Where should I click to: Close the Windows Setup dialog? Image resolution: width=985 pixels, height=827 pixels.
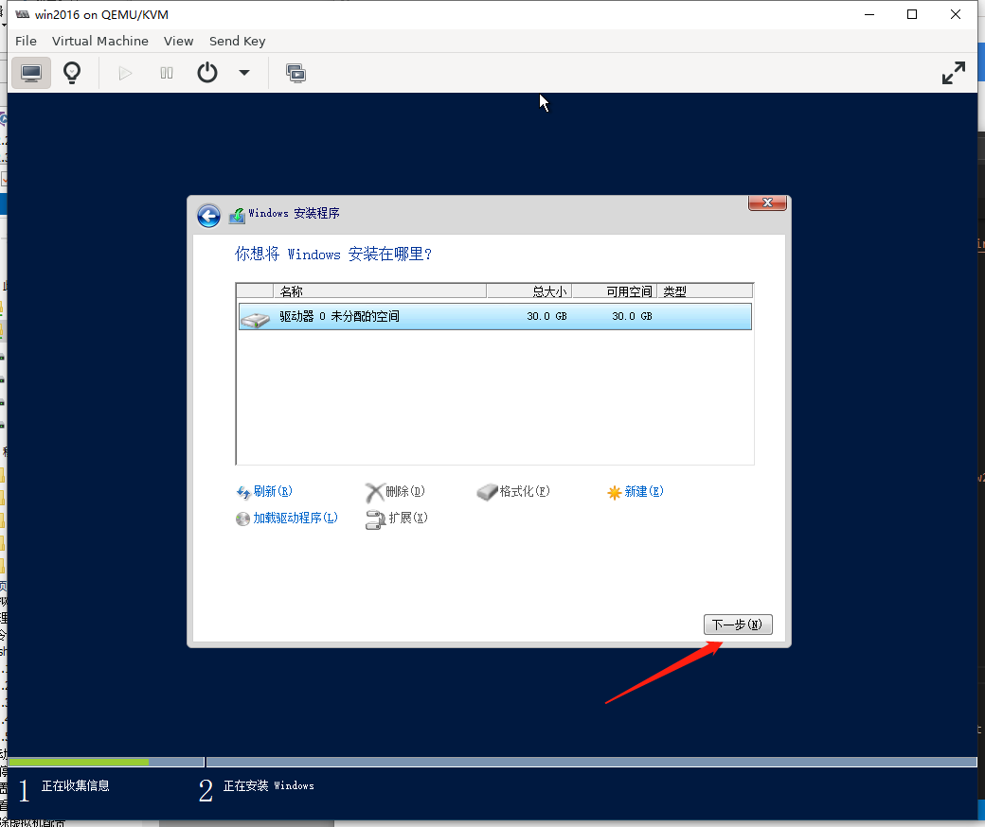point(767,203)
